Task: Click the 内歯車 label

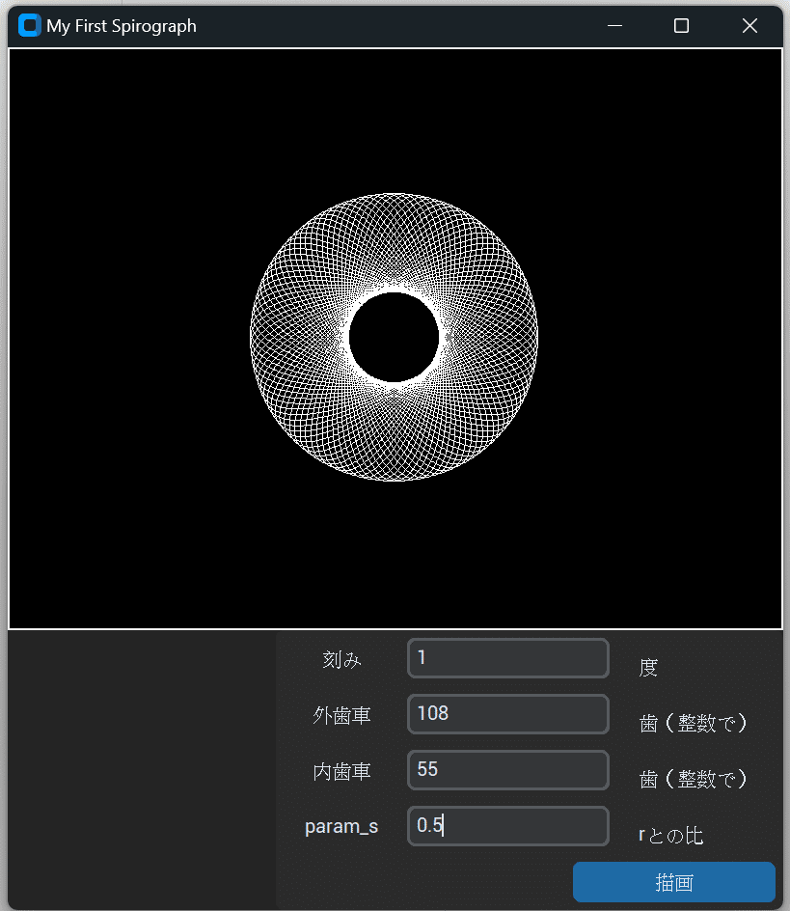Action: [341, 771]
